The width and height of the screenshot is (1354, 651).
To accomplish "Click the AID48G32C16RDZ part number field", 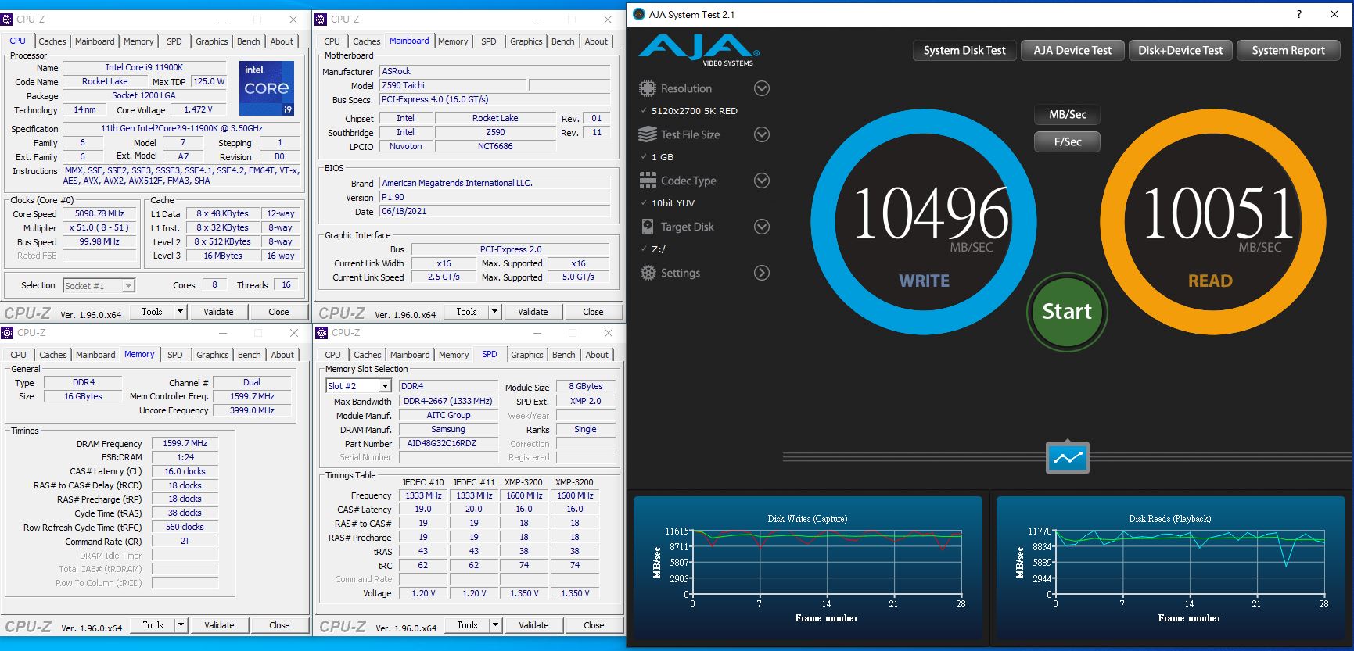I will point(448,443).
